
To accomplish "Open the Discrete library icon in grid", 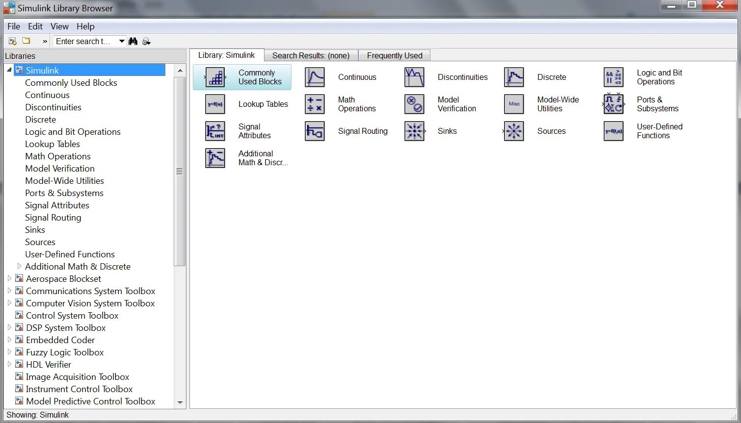I will tap(514, 77).
